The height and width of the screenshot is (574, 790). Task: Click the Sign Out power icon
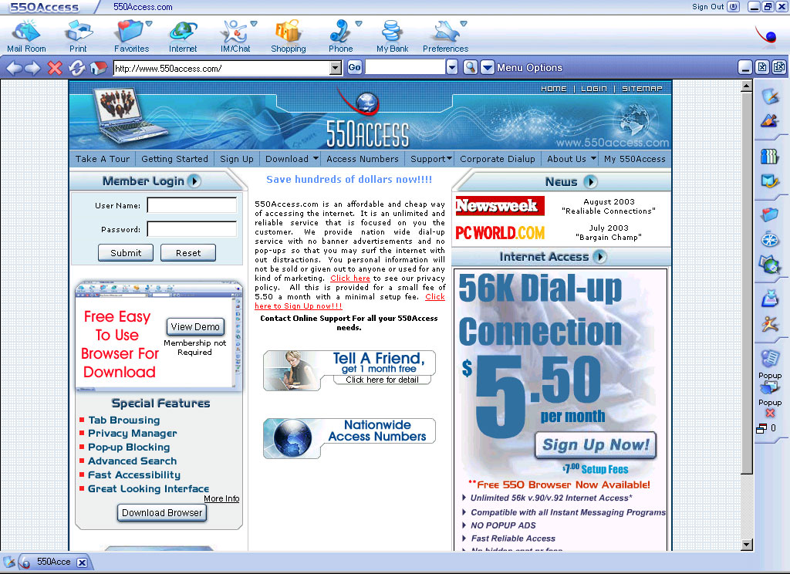point(733,6)
